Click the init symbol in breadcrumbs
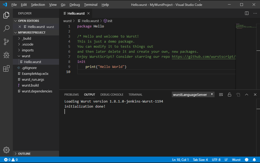 point(108,21)
